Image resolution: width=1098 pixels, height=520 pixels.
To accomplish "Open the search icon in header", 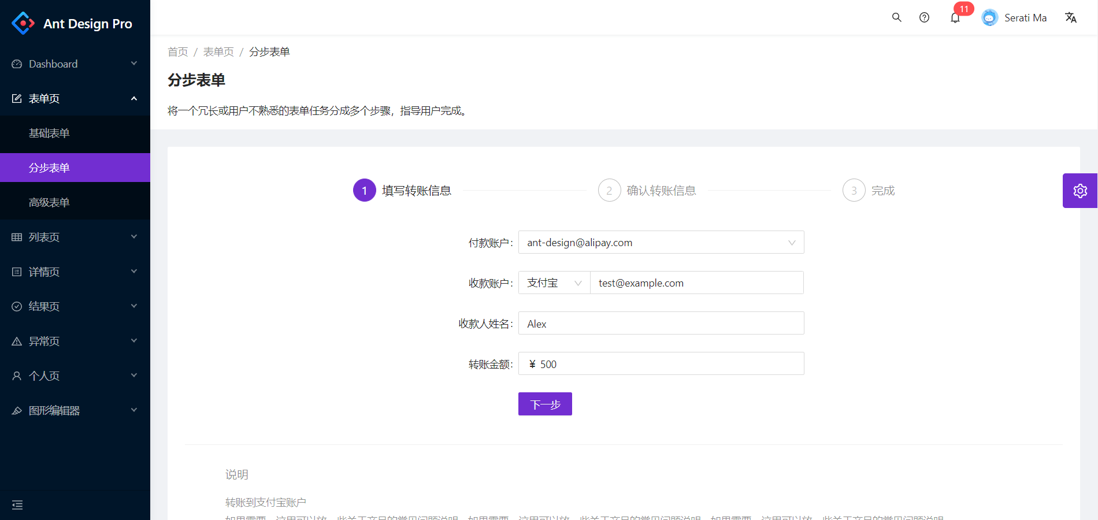I will (897, 17).
